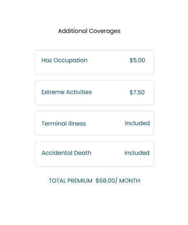Click the word 'Coverages' in heading
The width and height of the screenshot is (188, 225).
coord(105,31)
